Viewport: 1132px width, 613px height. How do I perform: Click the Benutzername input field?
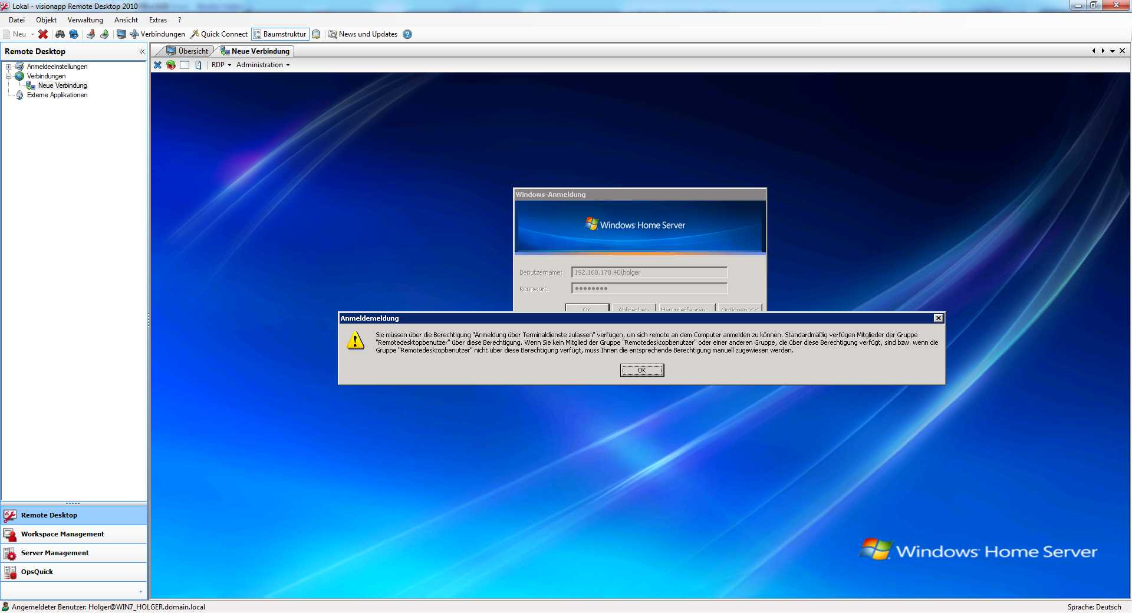coord(649,272)
